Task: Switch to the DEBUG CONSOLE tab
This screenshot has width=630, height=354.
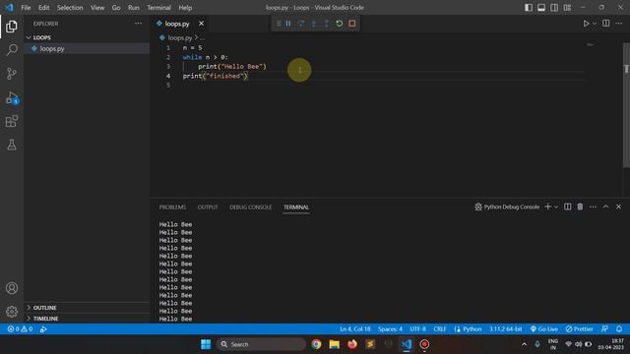Action: pyautogui.click(x=251, y=207)
